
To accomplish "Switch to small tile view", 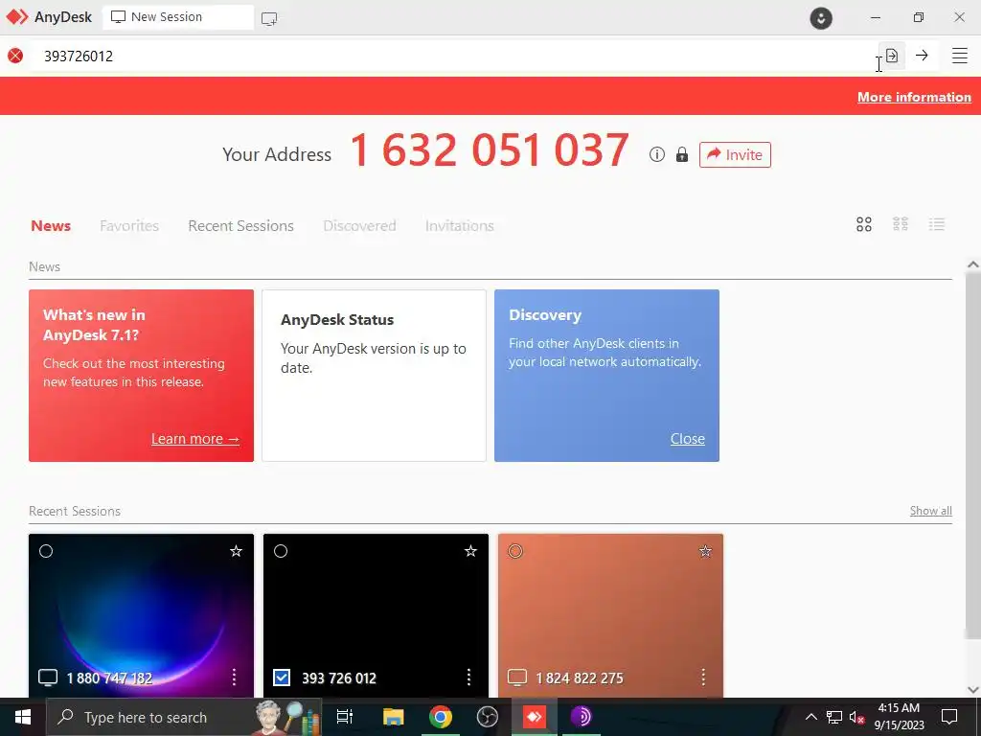I will click(901, 224).
